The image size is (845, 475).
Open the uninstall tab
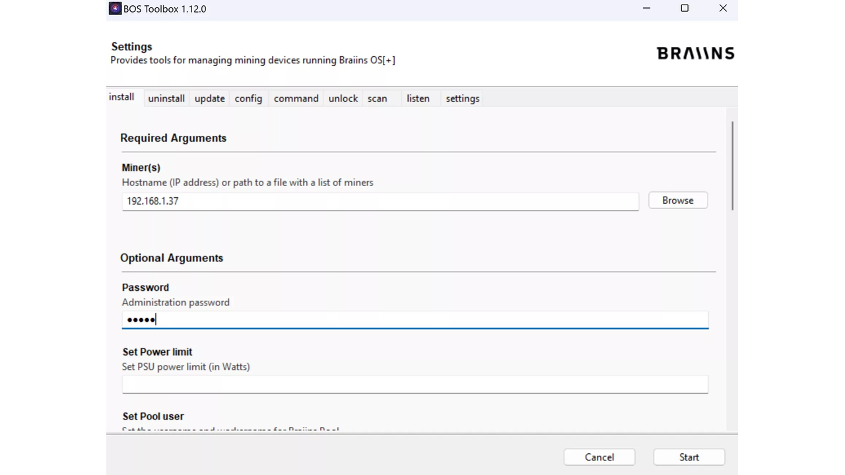click(x=166, y=98)
